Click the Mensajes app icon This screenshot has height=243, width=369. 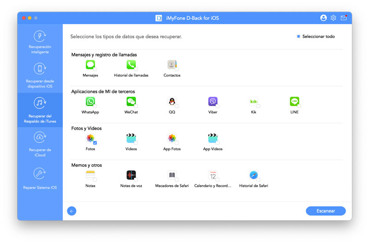[x=90, y=65]
